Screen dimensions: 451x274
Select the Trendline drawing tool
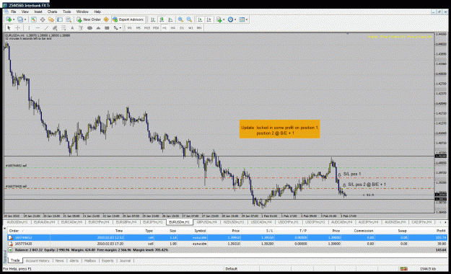pyautogui.click(x=46, y=28)
